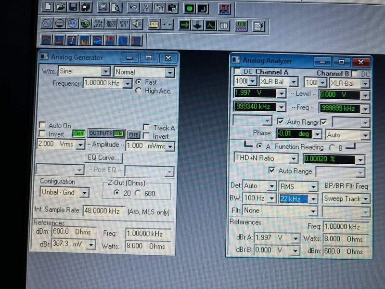Enable the Auto On checkbox
This screenshot has height=289, width=385.
(x=42, y=126)
